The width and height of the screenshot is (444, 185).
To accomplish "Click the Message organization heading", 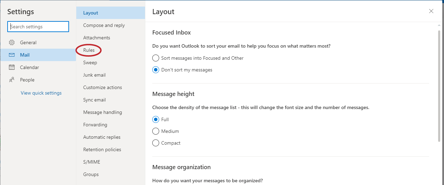I will [181, 167].
